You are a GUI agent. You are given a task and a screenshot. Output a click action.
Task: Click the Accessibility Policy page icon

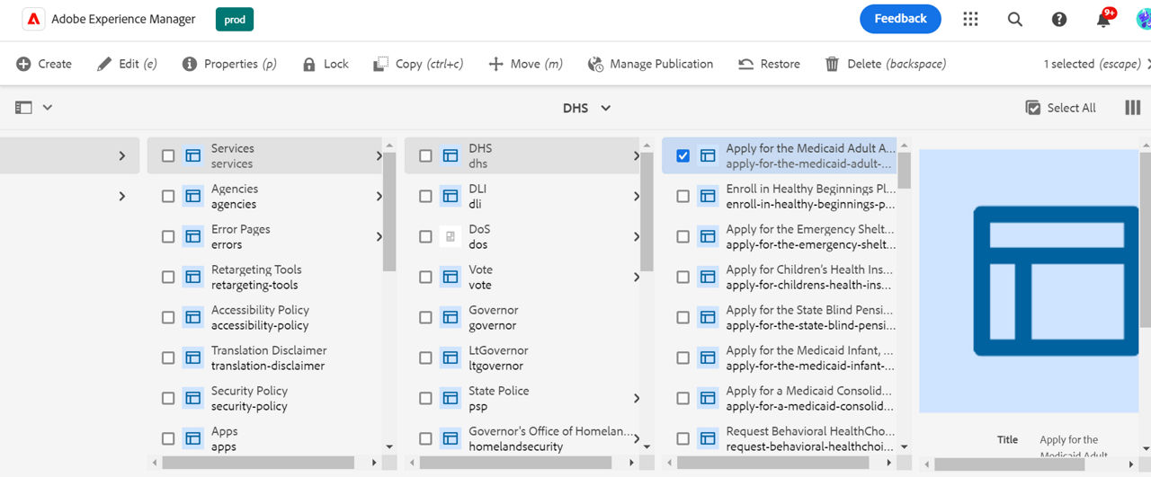[x=192, y=317]
